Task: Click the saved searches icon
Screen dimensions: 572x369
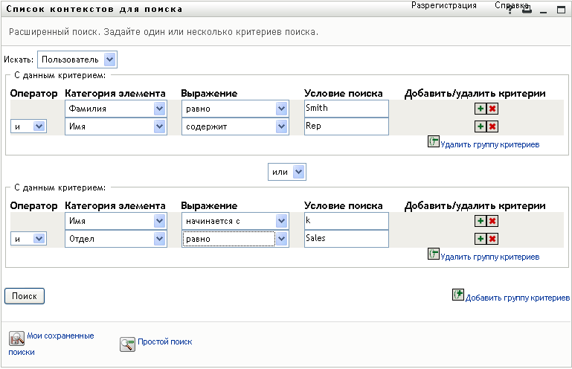Action: (x=16, y=338)
